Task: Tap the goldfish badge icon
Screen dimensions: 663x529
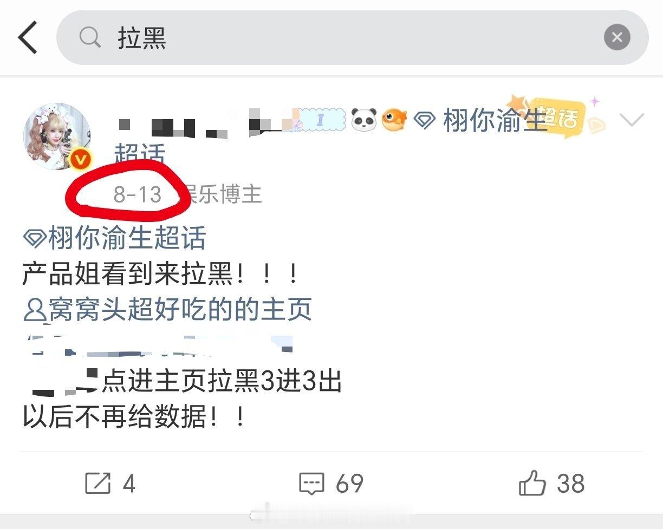Action: pos(394,120)
